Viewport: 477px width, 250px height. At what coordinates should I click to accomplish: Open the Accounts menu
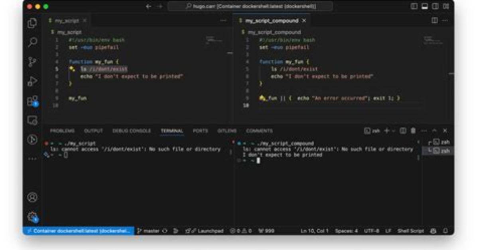[x=32, y=197]
